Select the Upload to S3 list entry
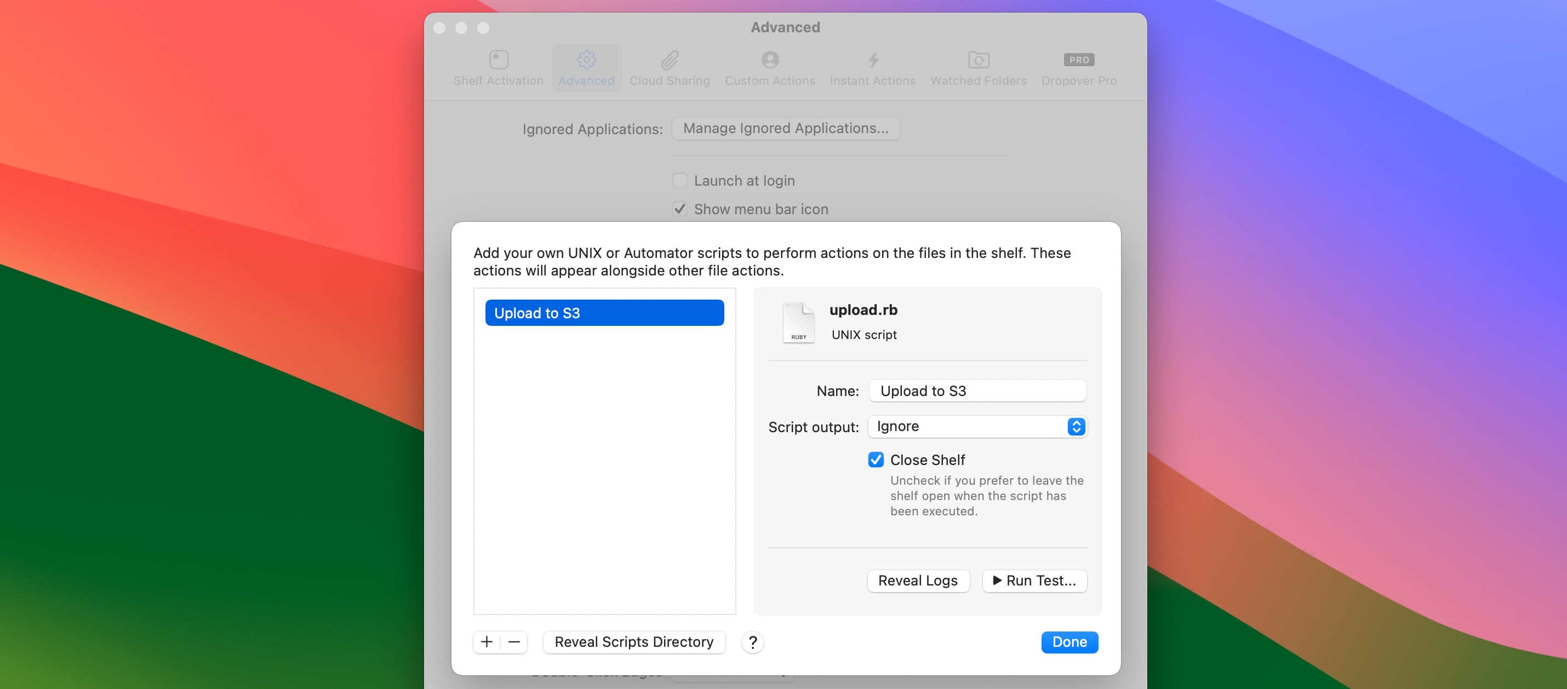This screenshot has height=689, width=1567. coord(603,313)
